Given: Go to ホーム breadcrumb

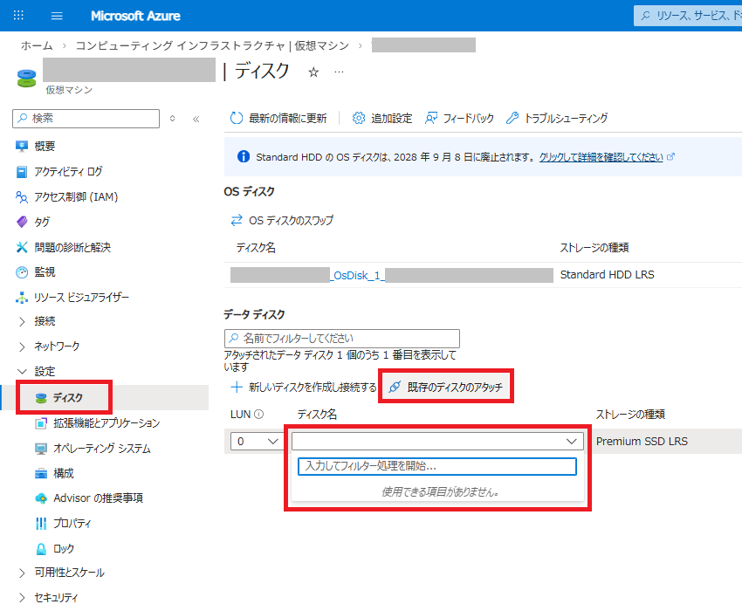Looking at the screenshot, I should pyautogui.click(x=37, y=45).
